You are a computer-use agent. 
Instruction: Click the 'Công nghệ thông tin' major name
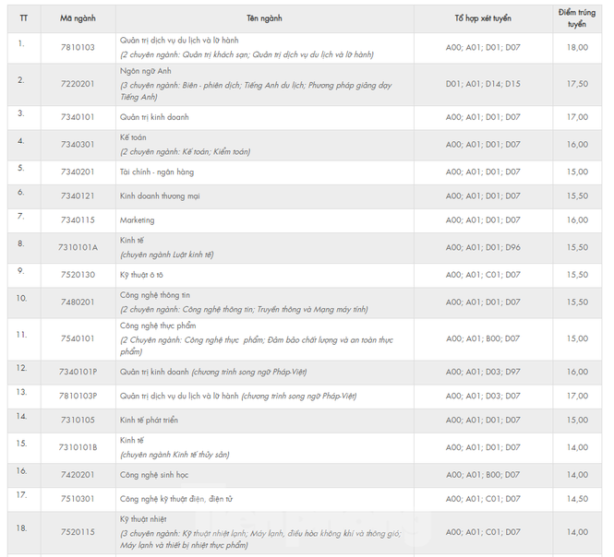tap(155, 295)
